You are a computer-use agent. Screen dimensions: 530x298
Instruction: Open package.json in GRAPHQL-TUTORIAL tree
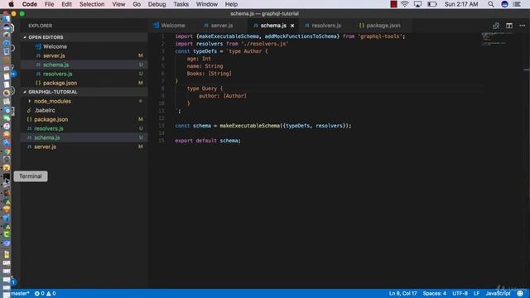click(x=51, y=119)
